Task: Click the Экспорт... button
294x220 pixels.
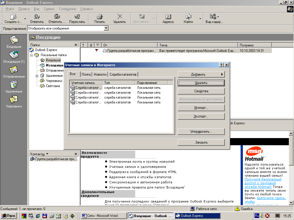Action: [201, 116]
